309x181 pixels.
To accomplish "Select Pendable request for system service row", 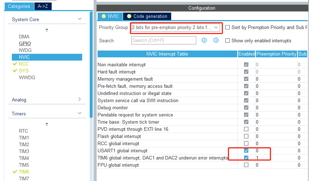I will click(x=135, y=115).
